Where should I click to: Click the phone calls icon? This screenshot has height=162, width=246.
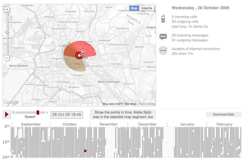pyautogui.click(x=163, y=19)
